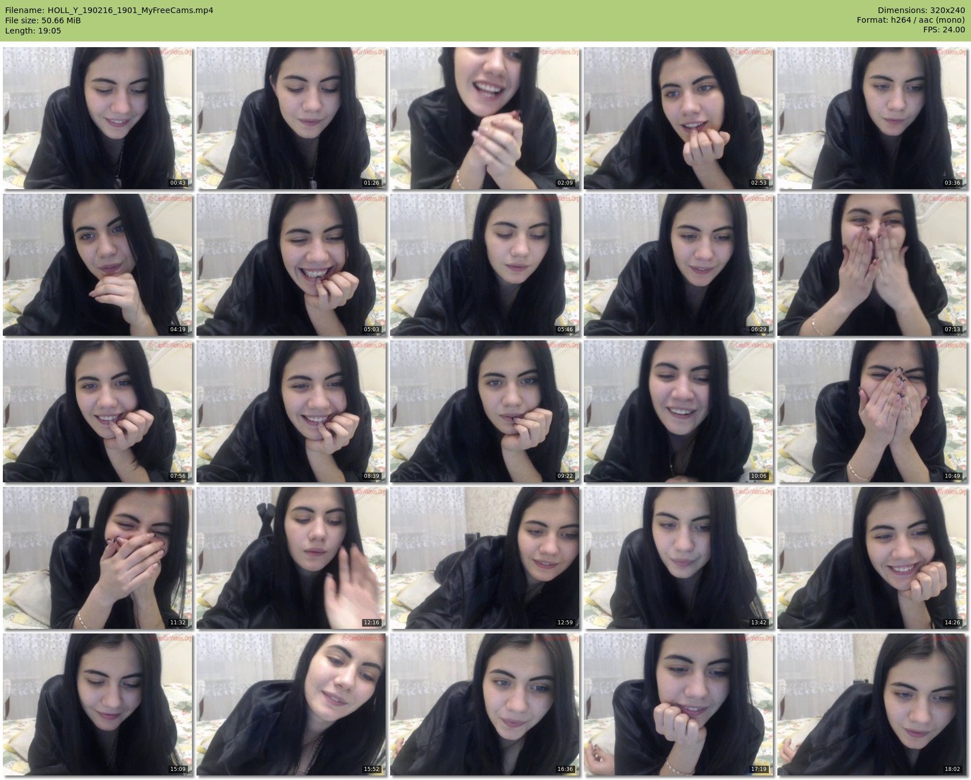This screenshot has width=971, height=780.
Task: Open the thumbnail stamped 15:52
Action: point(291,704)
